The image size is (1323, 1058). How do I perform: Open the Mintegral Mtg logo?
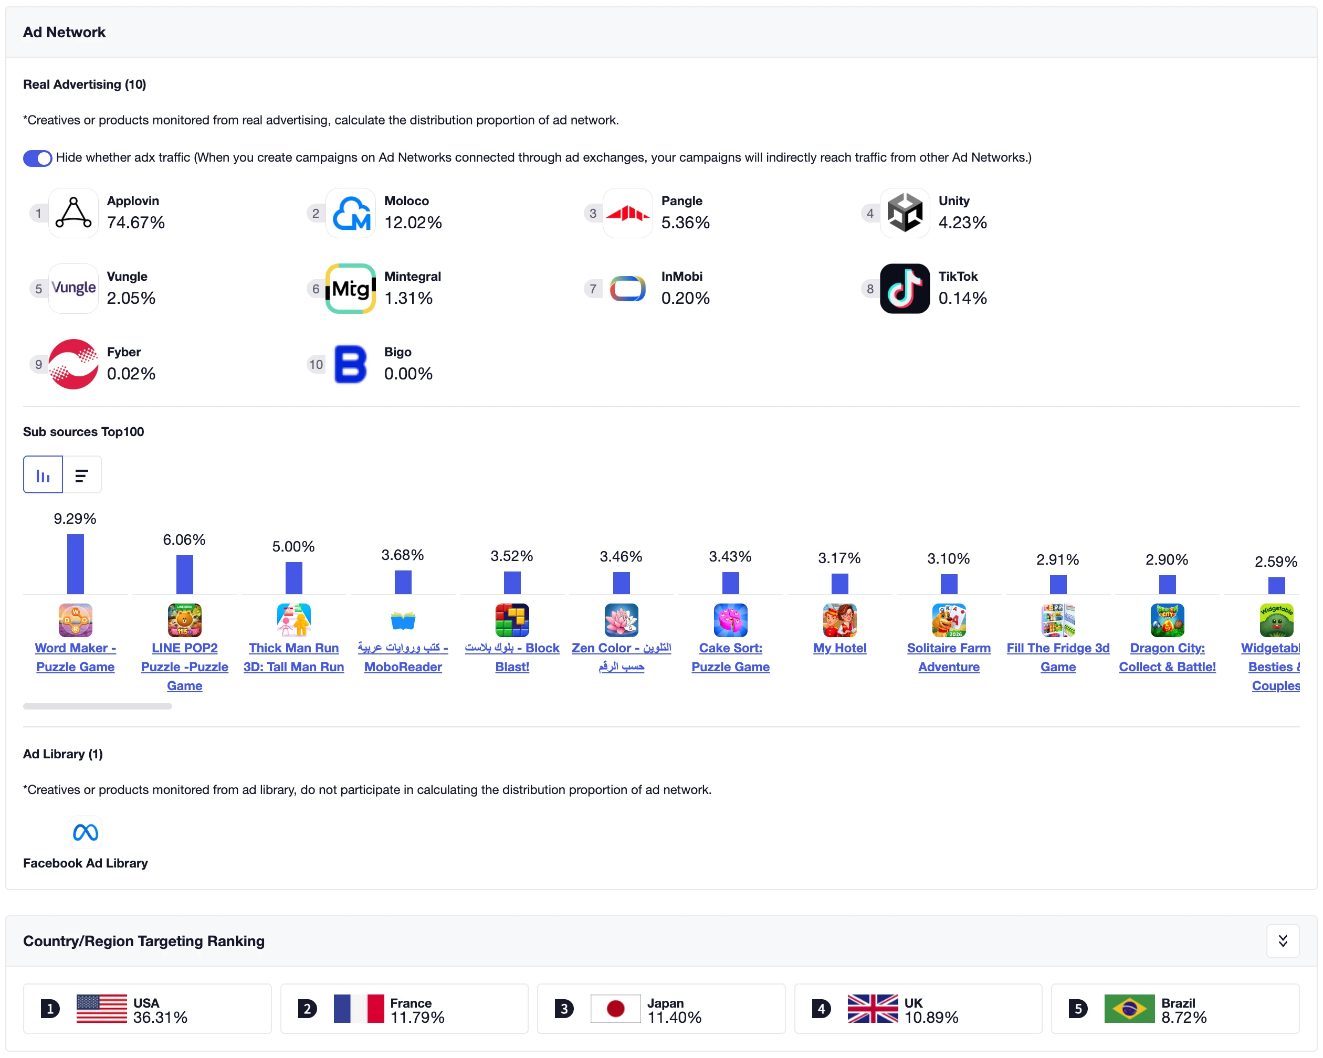[350, 288]
